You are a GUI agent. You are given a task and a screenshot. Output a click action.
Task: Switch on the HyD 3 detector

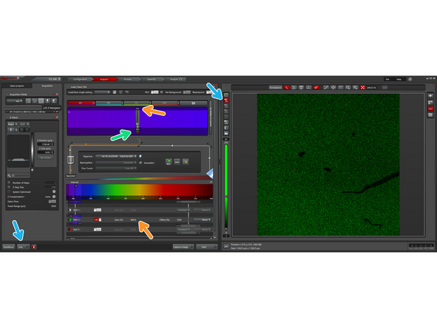click(97, 230)
